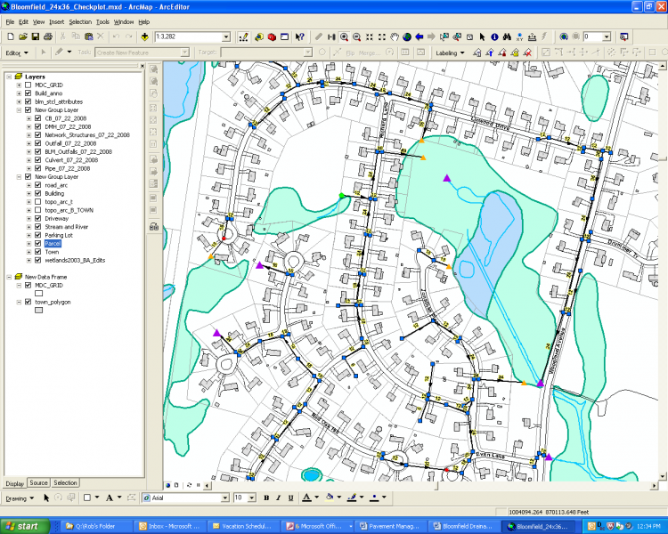Open the Editor dropdown menu
The image size is (668, 534).
click(x=17, y=53)
